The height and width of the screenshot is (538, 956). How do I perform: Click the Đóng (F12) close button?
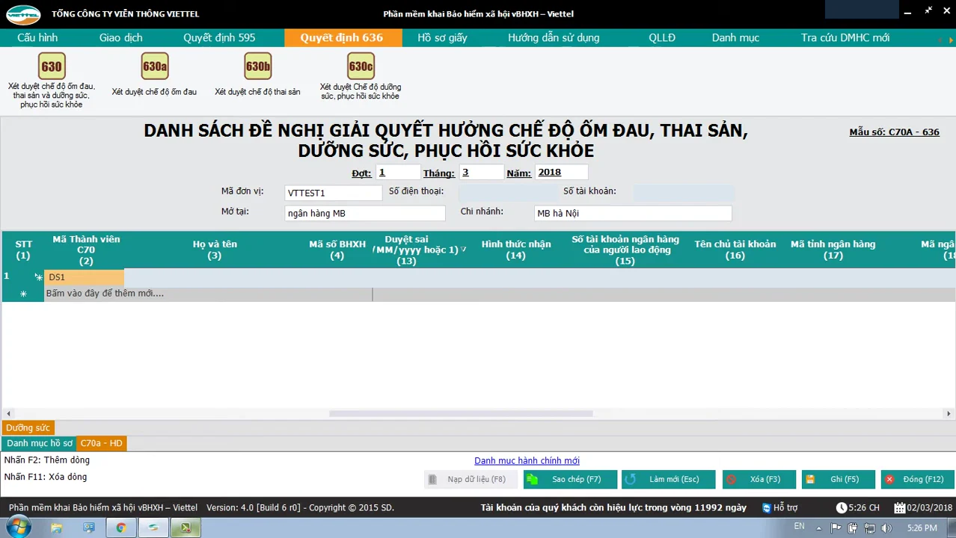point(918,479)
